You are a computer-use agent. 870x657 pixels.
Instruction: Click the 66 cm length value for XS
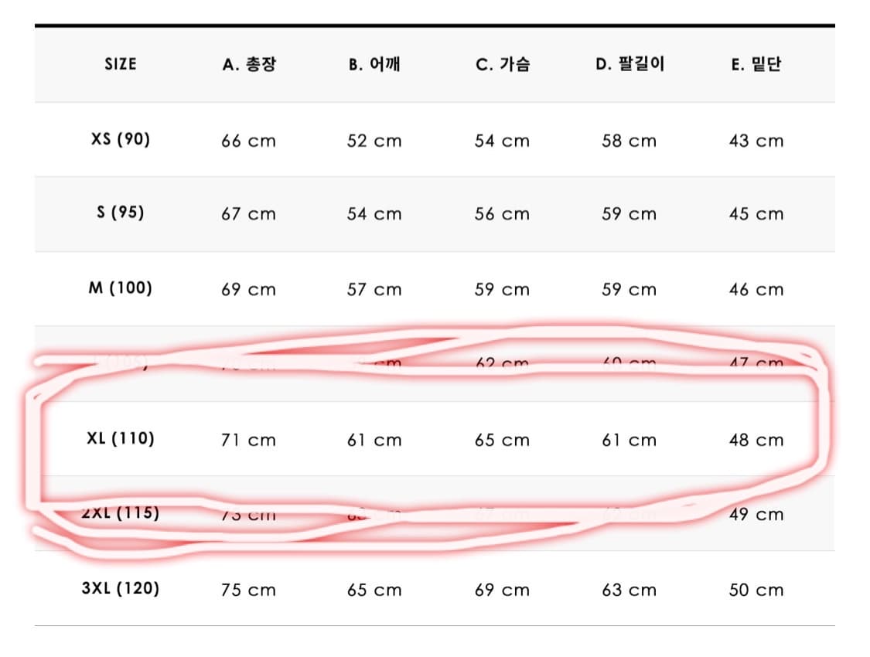[248, 141]
